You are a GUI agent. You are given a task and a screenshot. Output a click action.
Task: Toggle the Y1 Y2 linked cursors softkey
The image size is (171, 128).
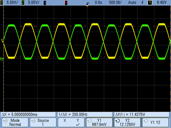click(x=155, y=123)
